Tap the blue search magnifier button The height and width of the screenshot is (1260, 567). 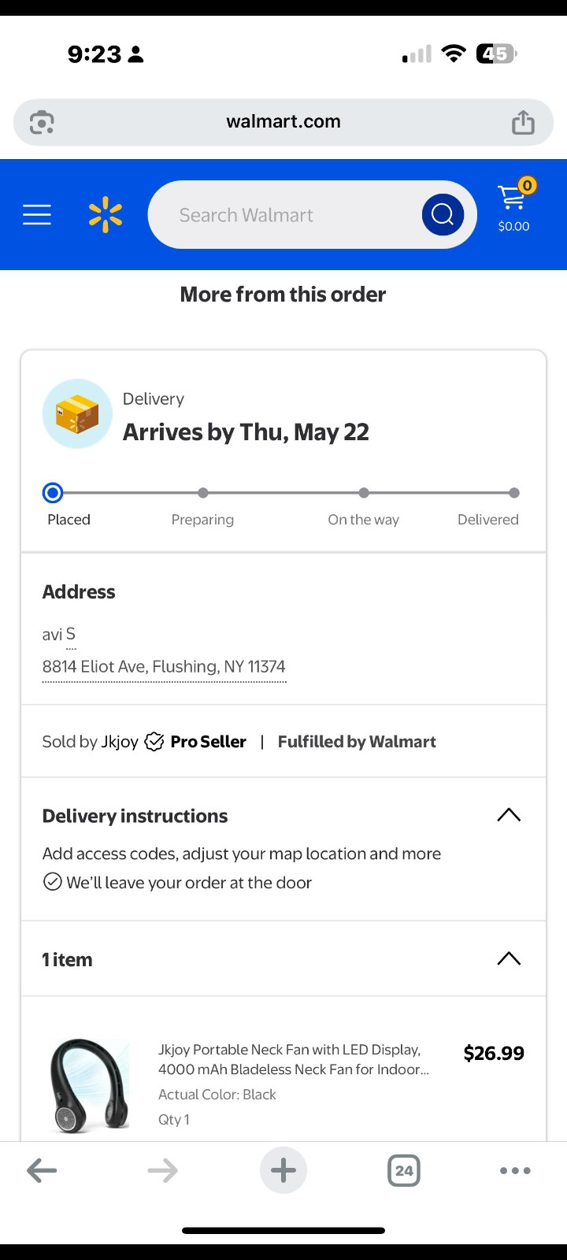pos(443,214)
